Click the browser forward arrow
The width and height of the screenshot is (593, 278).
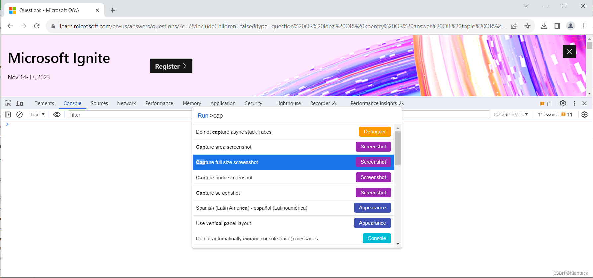click(23, 26)
